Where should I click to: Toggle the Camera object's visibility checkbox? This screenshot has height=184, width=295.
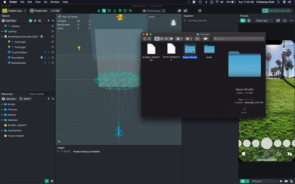tap(53, 26)
